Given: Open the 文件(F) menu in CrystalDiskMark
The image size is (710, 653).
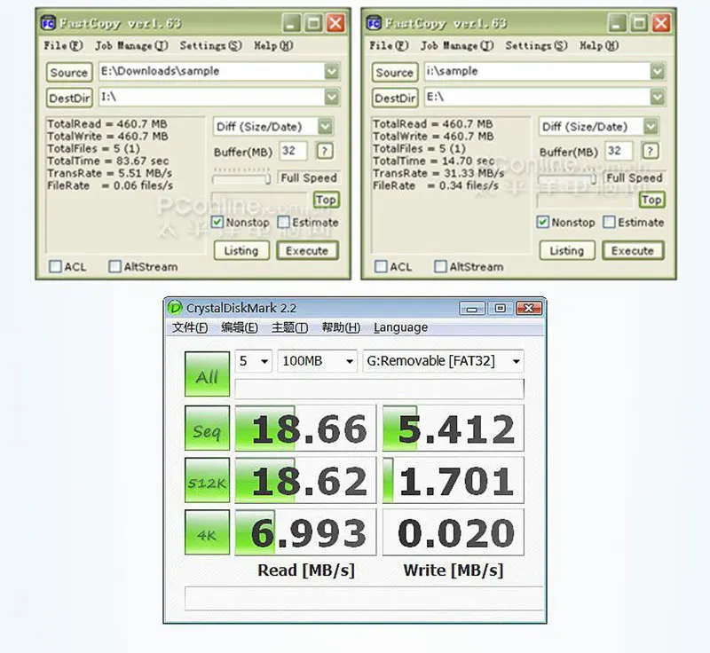Looking at the screenshot, I should (x=190, y=327).
